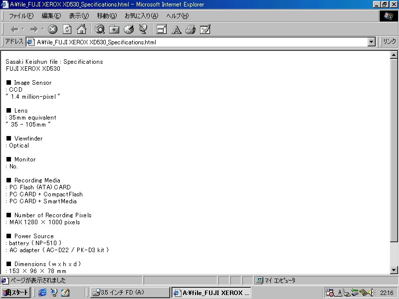Switch to Fullscreen view icon
The height and width of the screenshot is (299, 399).
click(x=162, y=29)
